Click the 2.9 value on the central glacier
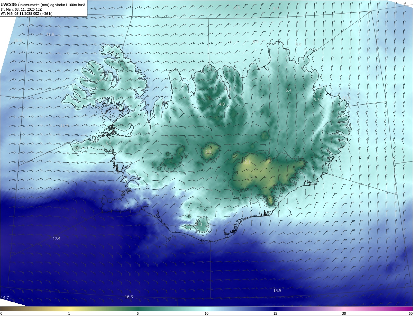The width and height of the screenshot is (413, 316). 208,152
